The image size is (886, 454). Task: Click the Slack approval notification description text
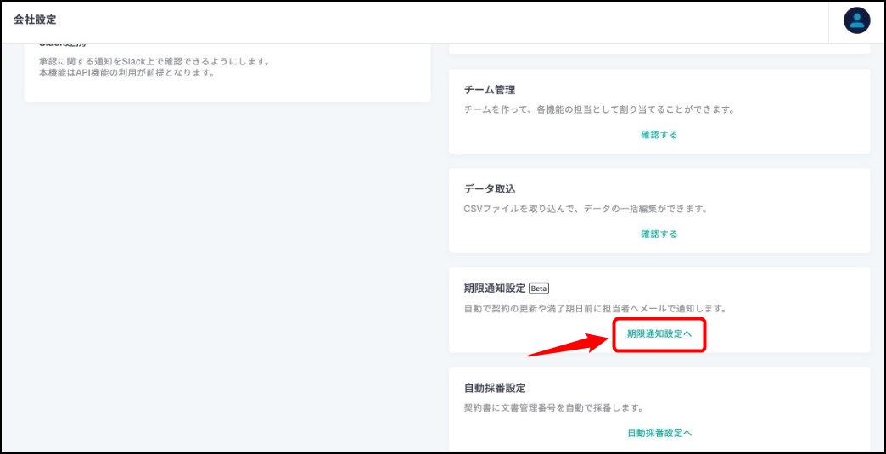154,61
